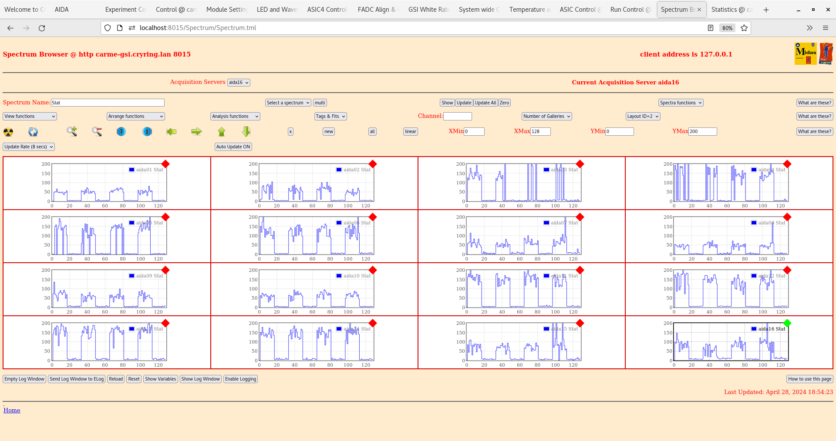Click the blue refresh arrows icon

click(33, 132)
